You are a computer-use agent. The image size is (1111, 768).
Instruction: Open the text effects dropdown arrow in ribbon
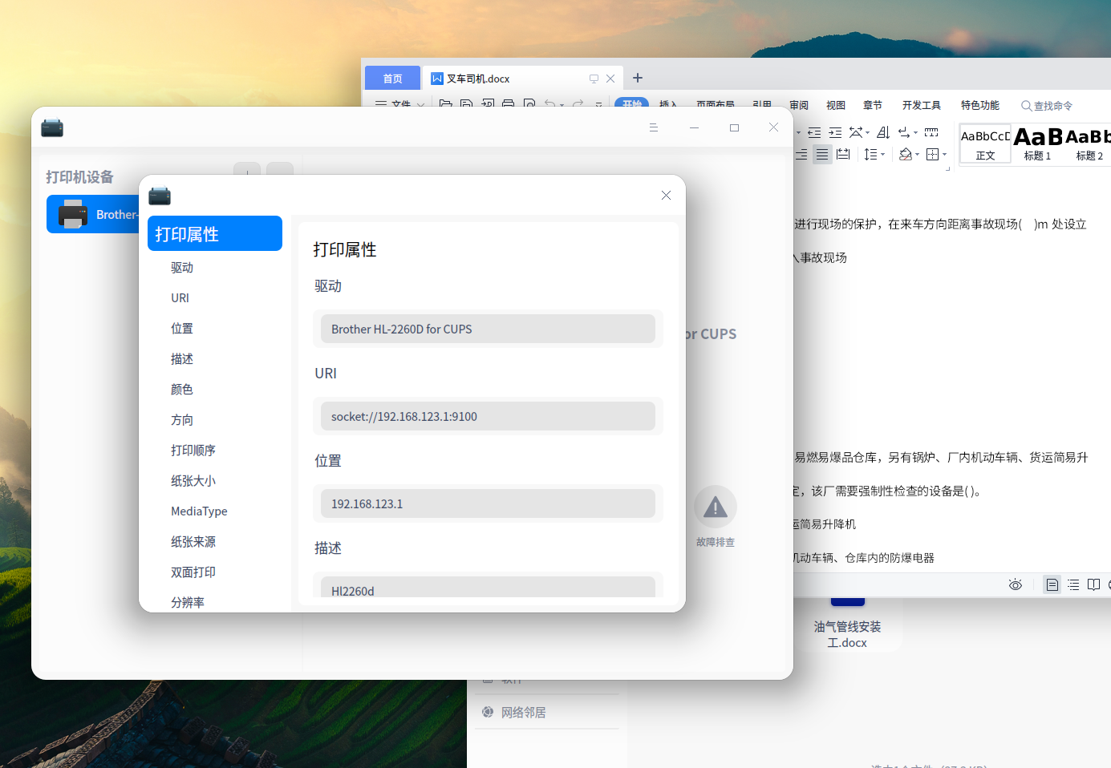(866, 131)
